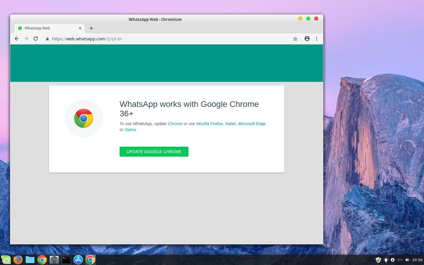
Task: Bookmark this page with the star icon
Action: [295, 39]
